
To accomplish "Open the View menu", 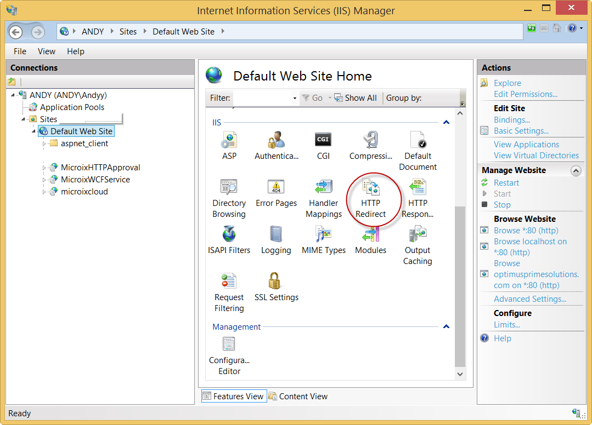I will point(46,51).
